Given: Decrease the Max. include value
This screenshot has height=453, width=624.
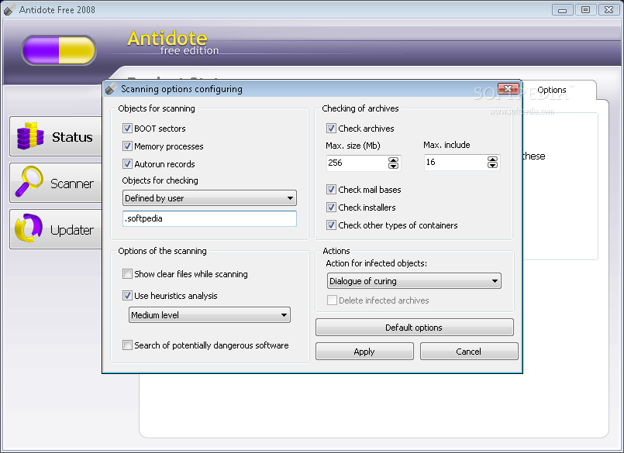Looking at the screenshot, I should click(492, 165).
